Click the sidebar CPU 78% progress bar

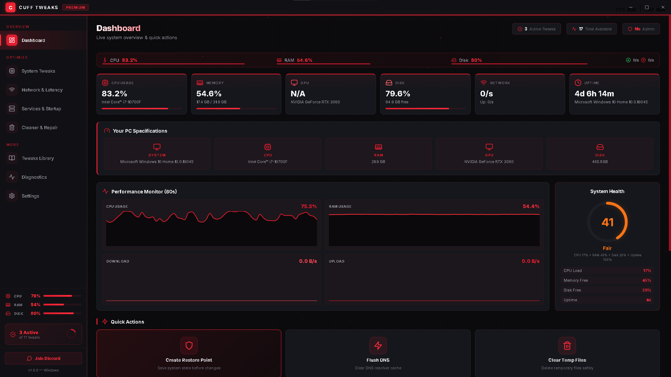pos(62,296)
